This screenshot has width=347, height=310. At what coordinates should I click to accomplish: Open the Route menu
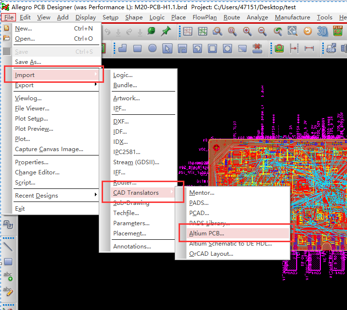pos(231,17)
